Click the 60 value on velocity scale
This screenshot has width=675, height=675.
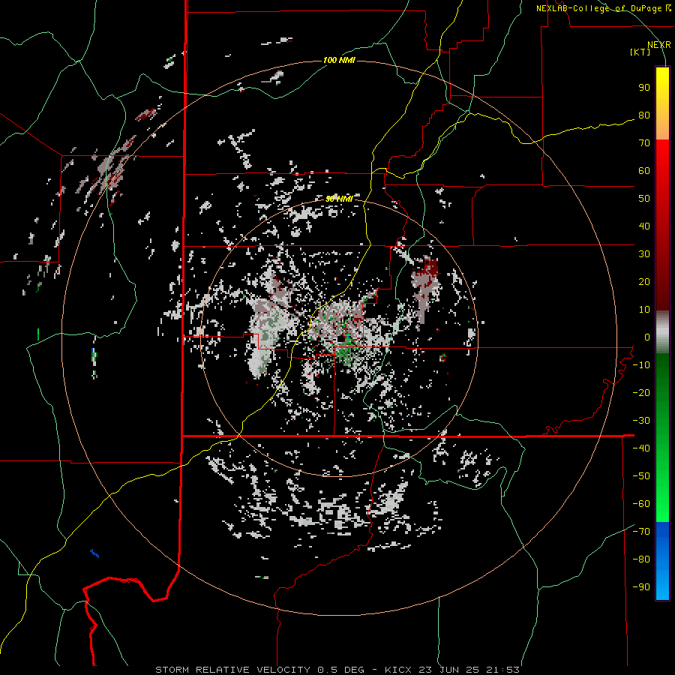pyautogui.click(x=644, y=171)
